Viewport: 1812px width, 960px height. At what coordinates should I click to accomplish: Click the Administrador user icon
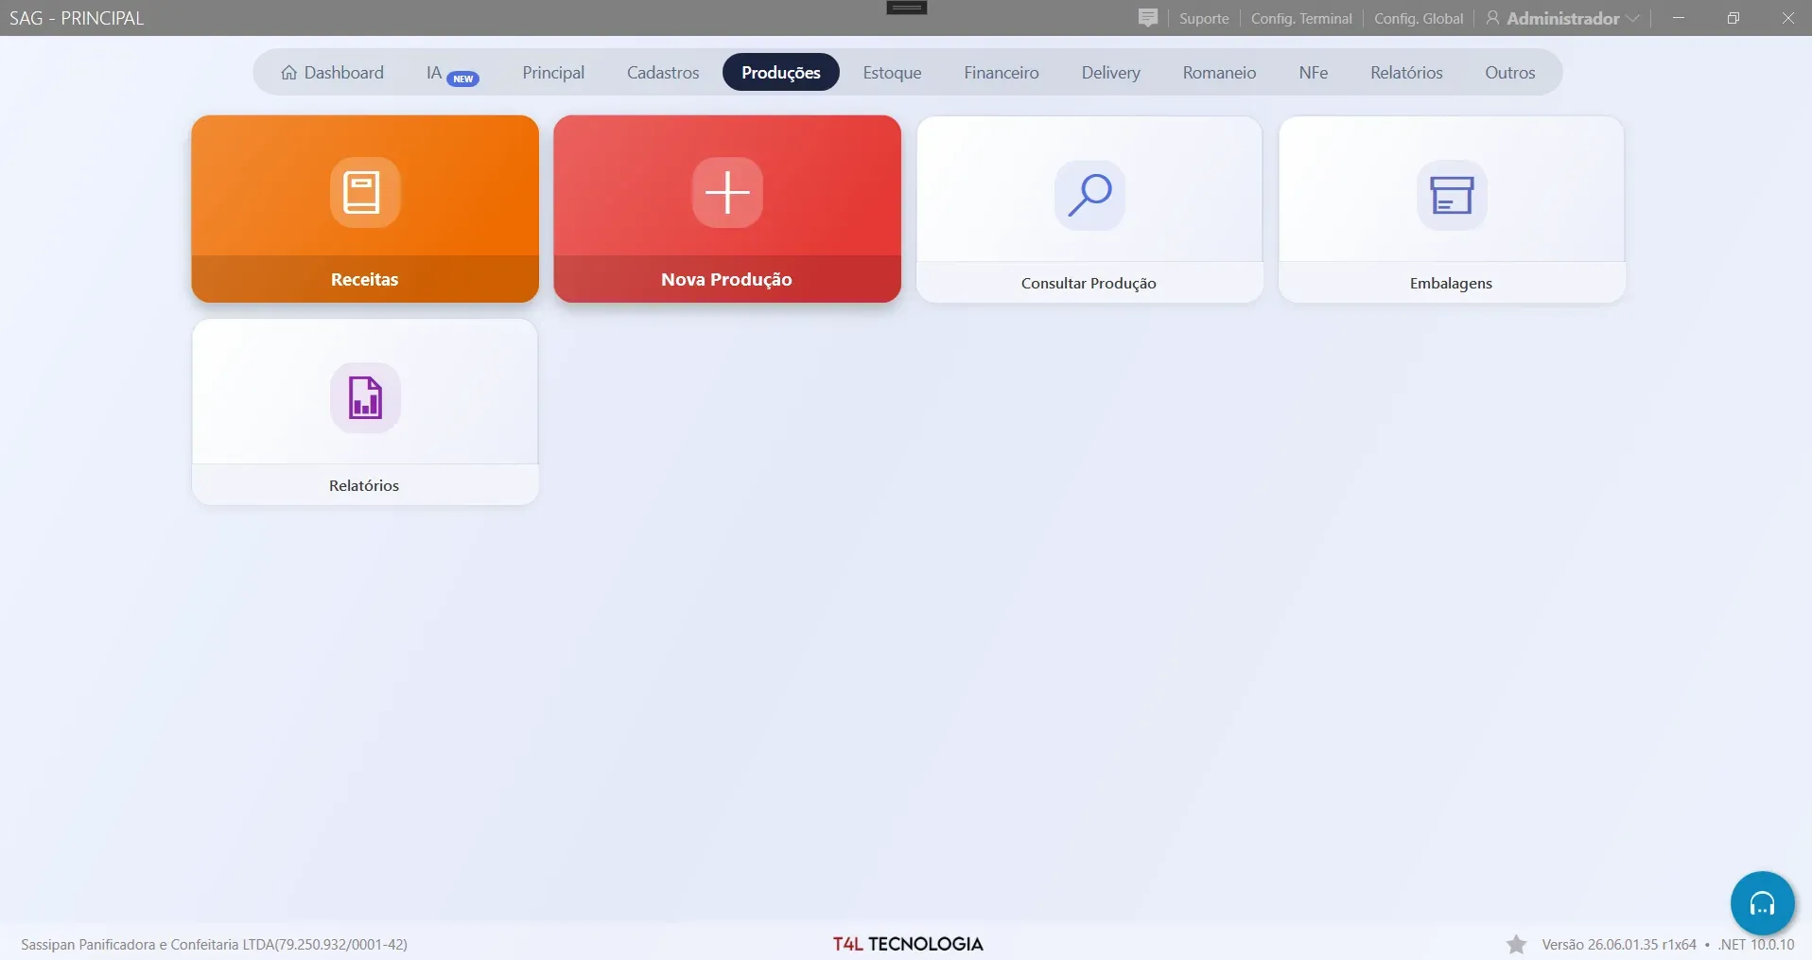click(x=1492, y=18)
